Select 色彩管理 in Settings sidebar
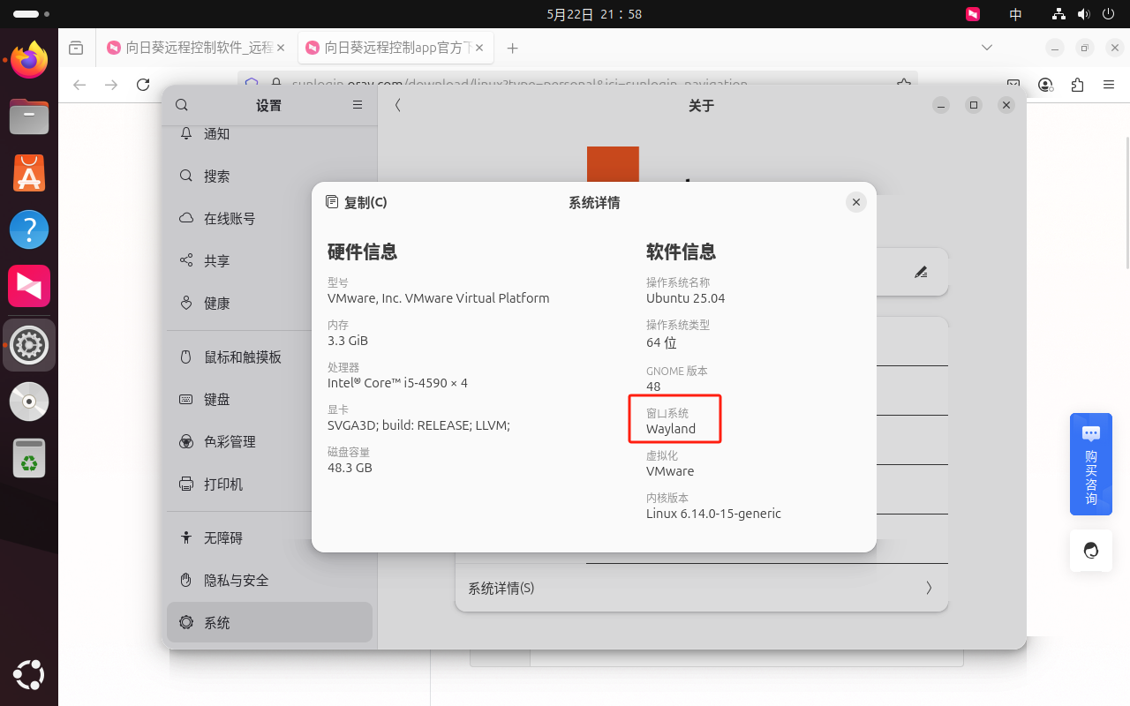The height and width of the screenshot is (706, 1130). pyautogui.click(x=269, y=441)
